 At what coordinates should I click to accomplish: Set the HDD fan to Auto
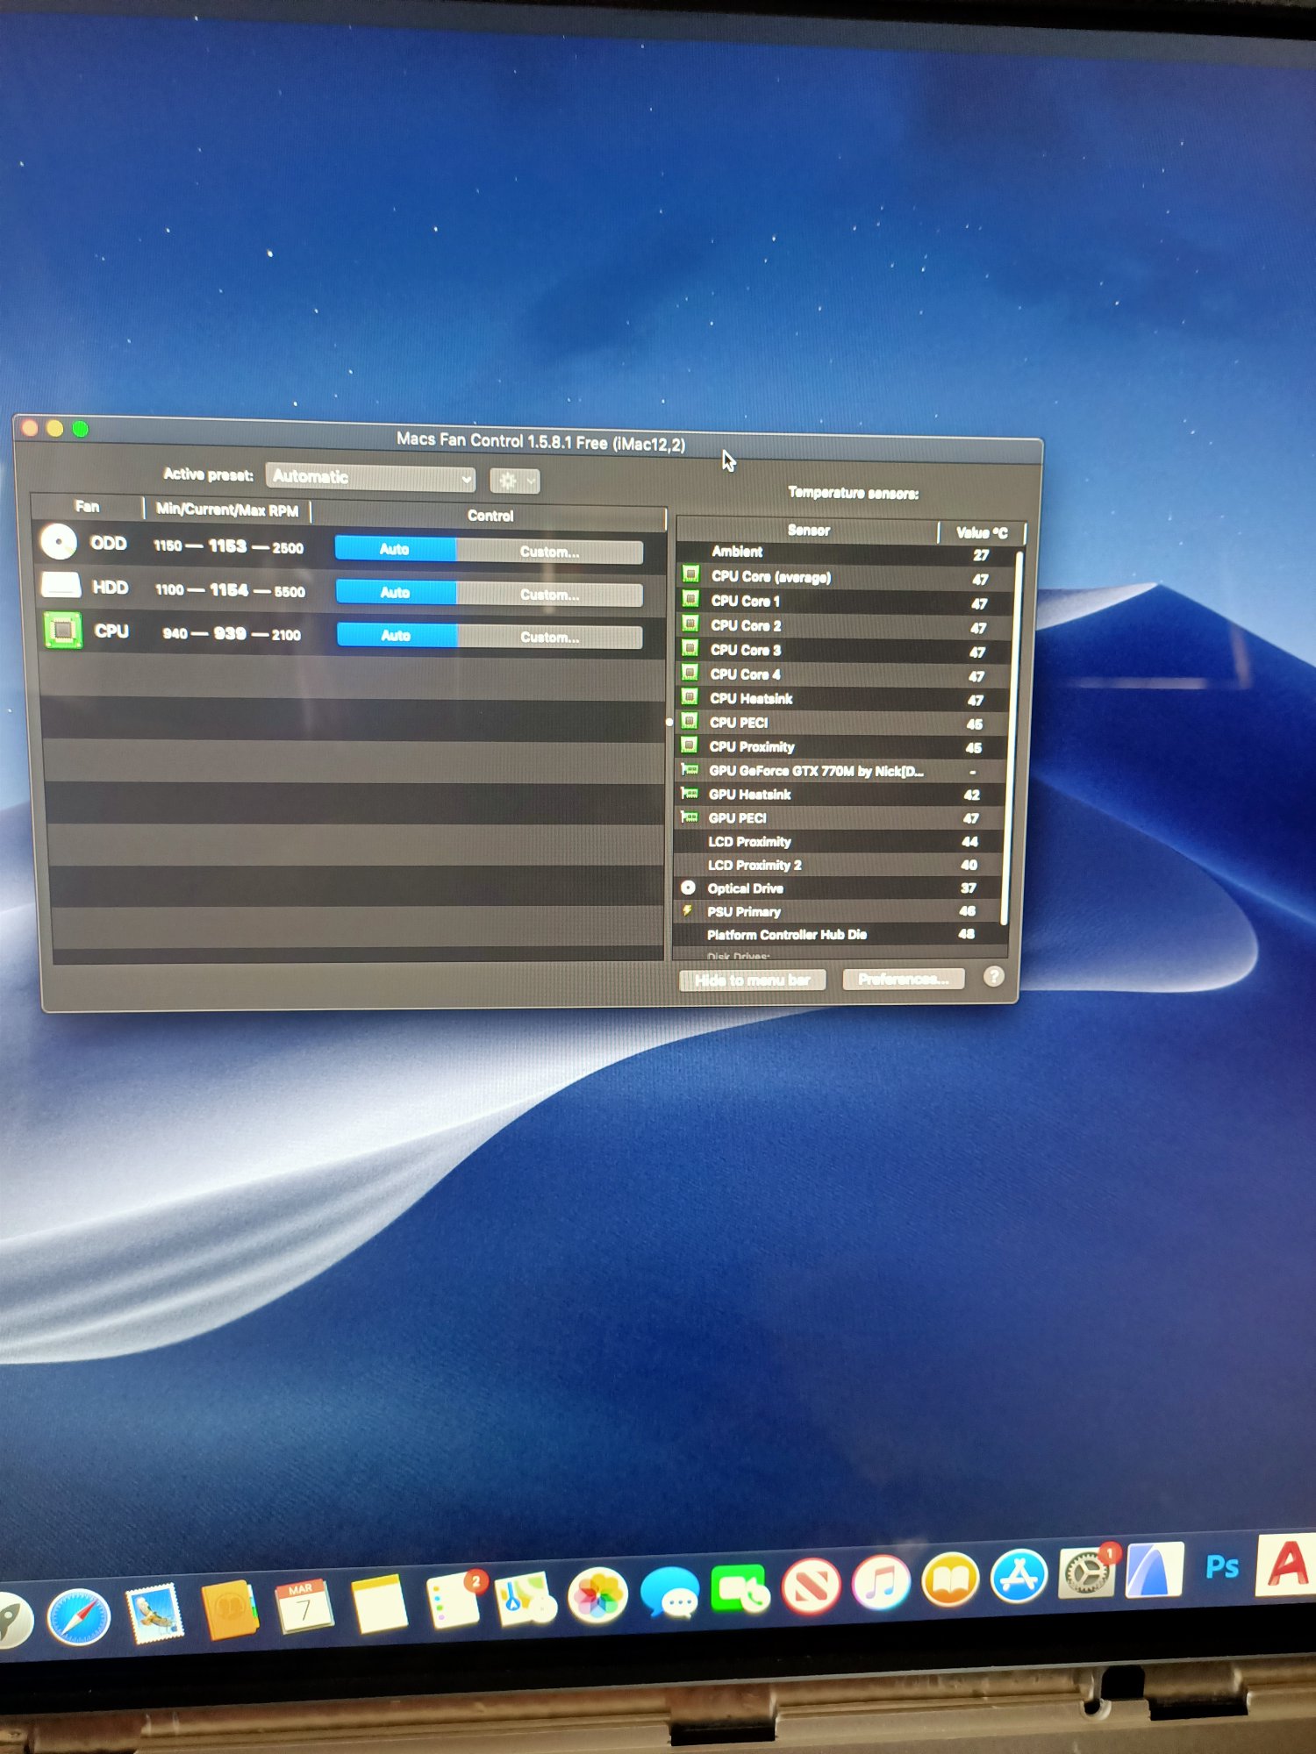[397, 593]
